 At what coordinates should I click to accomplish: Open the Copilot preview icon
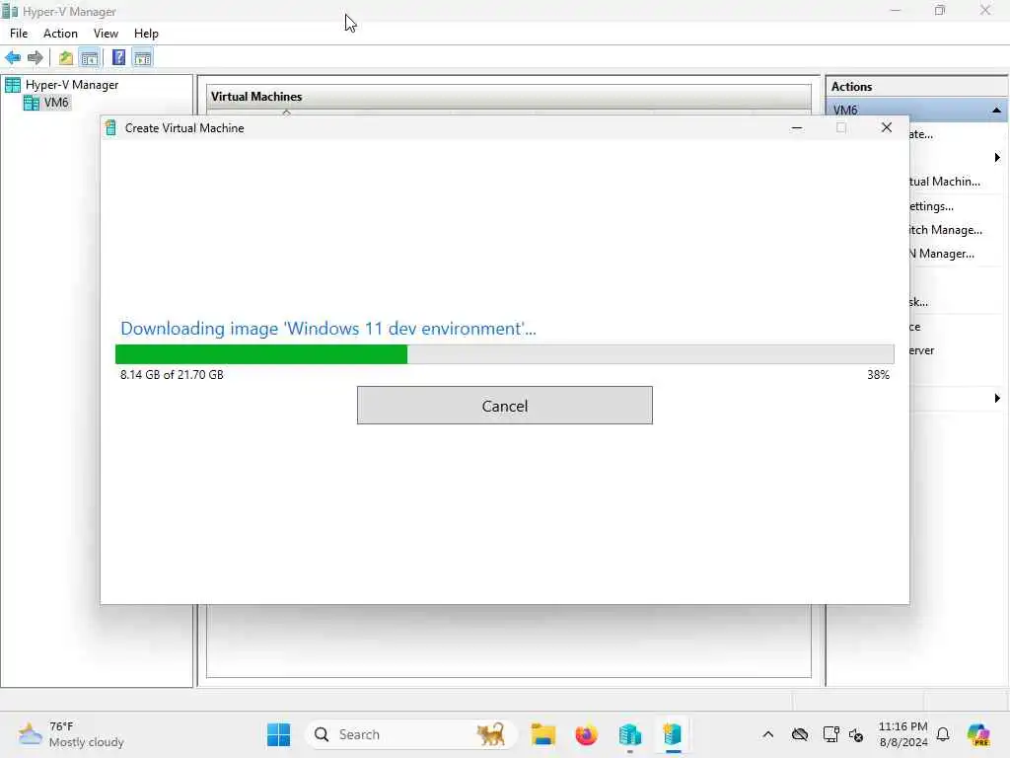[978, 734]
